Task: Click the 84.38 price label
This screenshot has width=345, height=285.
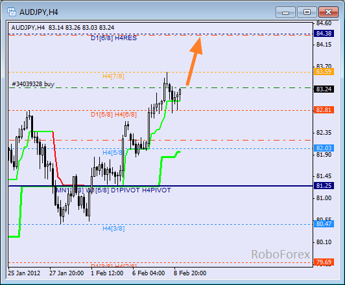Action: click(324, 34)
